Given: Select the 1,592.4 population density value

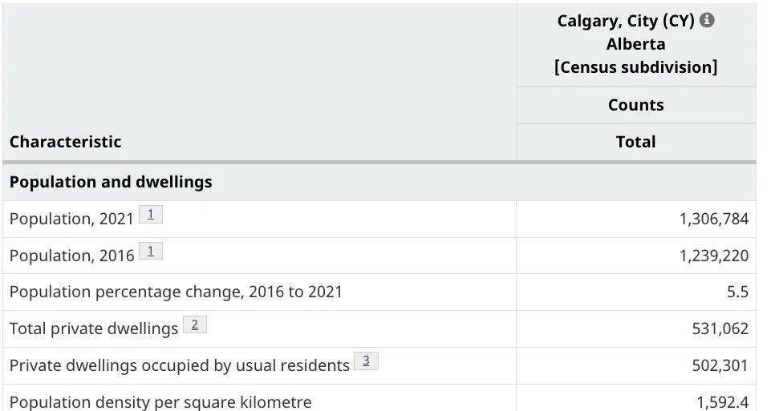Looking at the screenshot, I should [723, 402].
